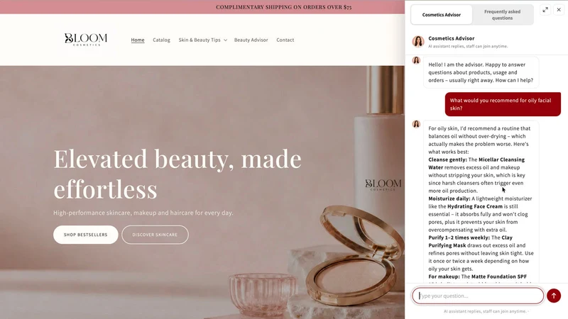Switch to the Cosmetics Advisor tab
The image size is (568, 319).
(x=441, y=15)
